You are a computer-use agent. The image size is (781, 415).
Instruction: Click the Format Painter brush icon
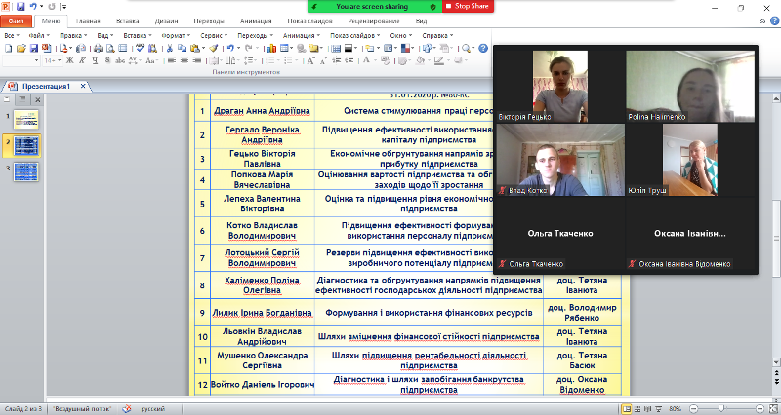[212, 48]
